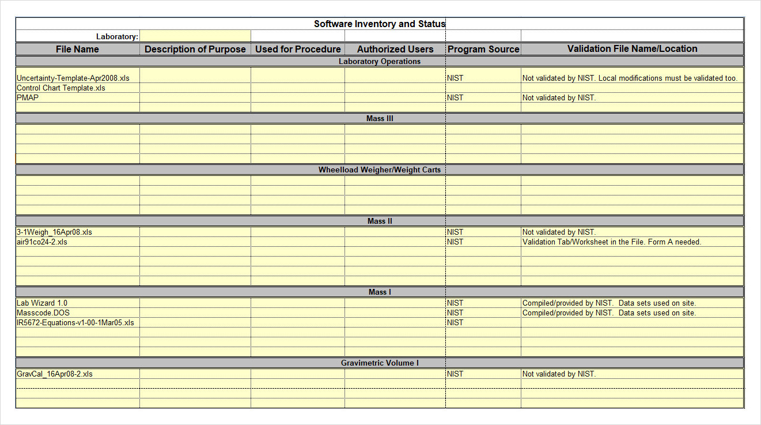Select the "Used for Procedure" header cell
Image resolution: width=761 pixels, height=425 pixels.
pos(298,49)
